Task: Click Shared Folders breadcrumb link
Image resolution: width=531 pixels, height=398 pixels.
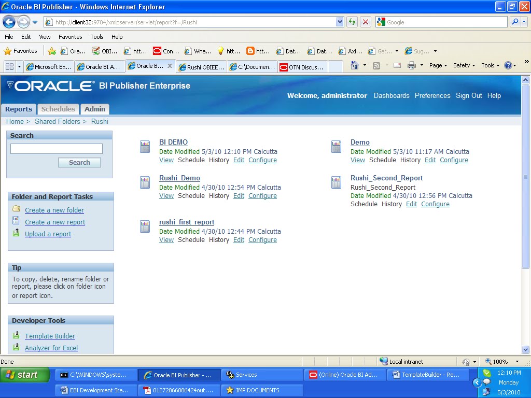Action: coord(58,121)
